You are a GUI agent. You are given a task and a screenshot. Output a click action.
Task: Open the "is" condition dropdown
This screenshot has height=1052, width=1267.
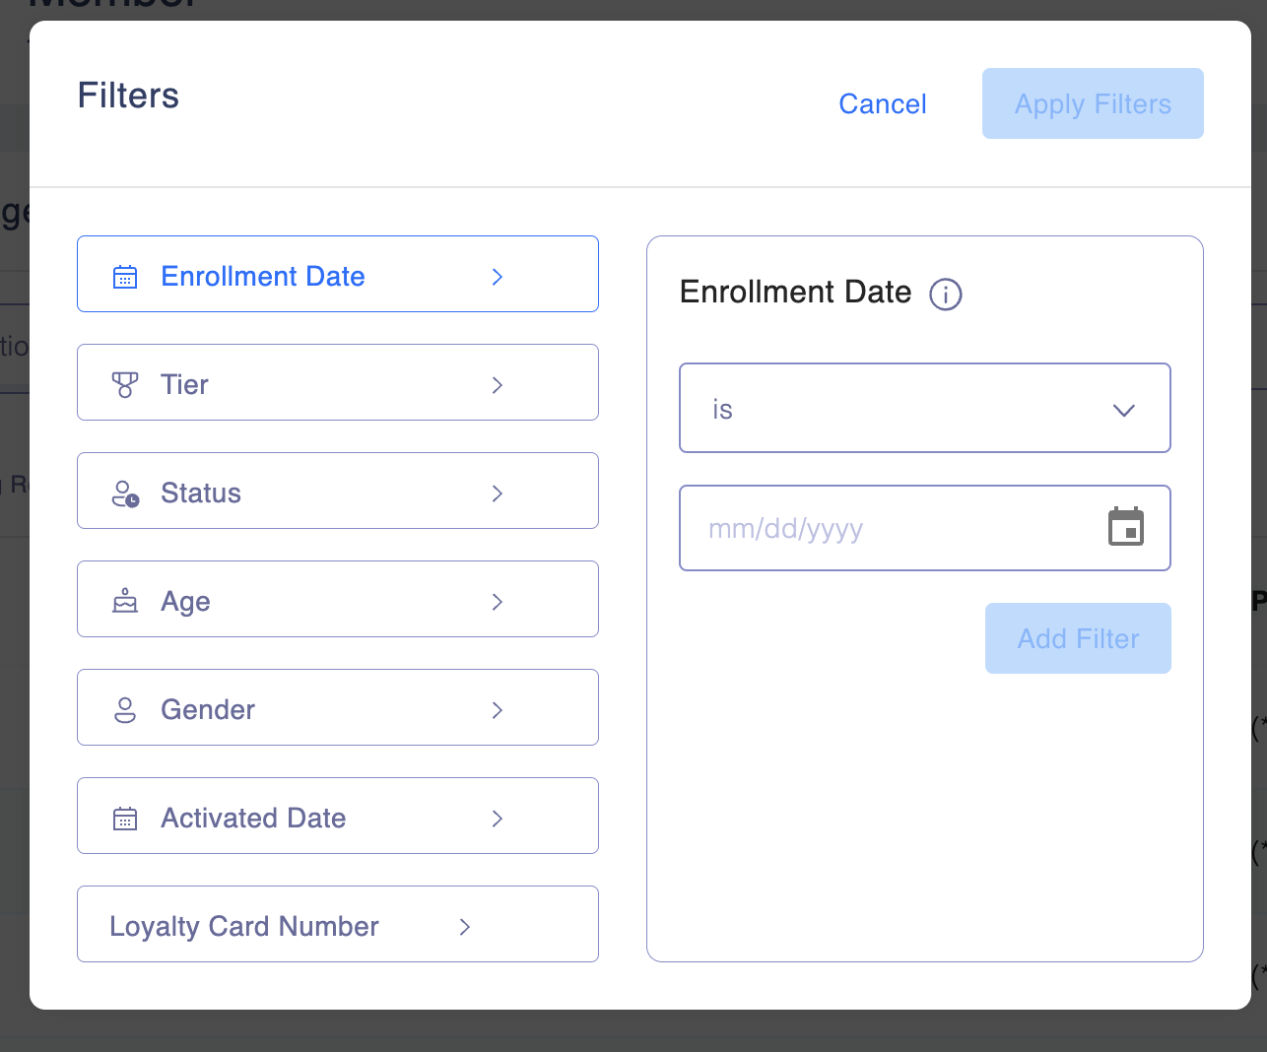[x=925, y=408]
